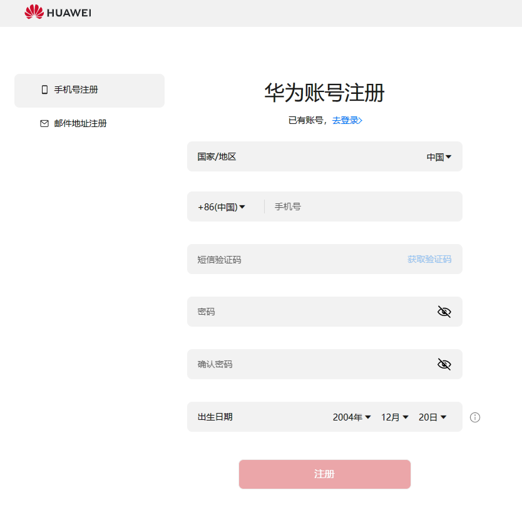Click the 注册 button

click(x=325, y=474)
